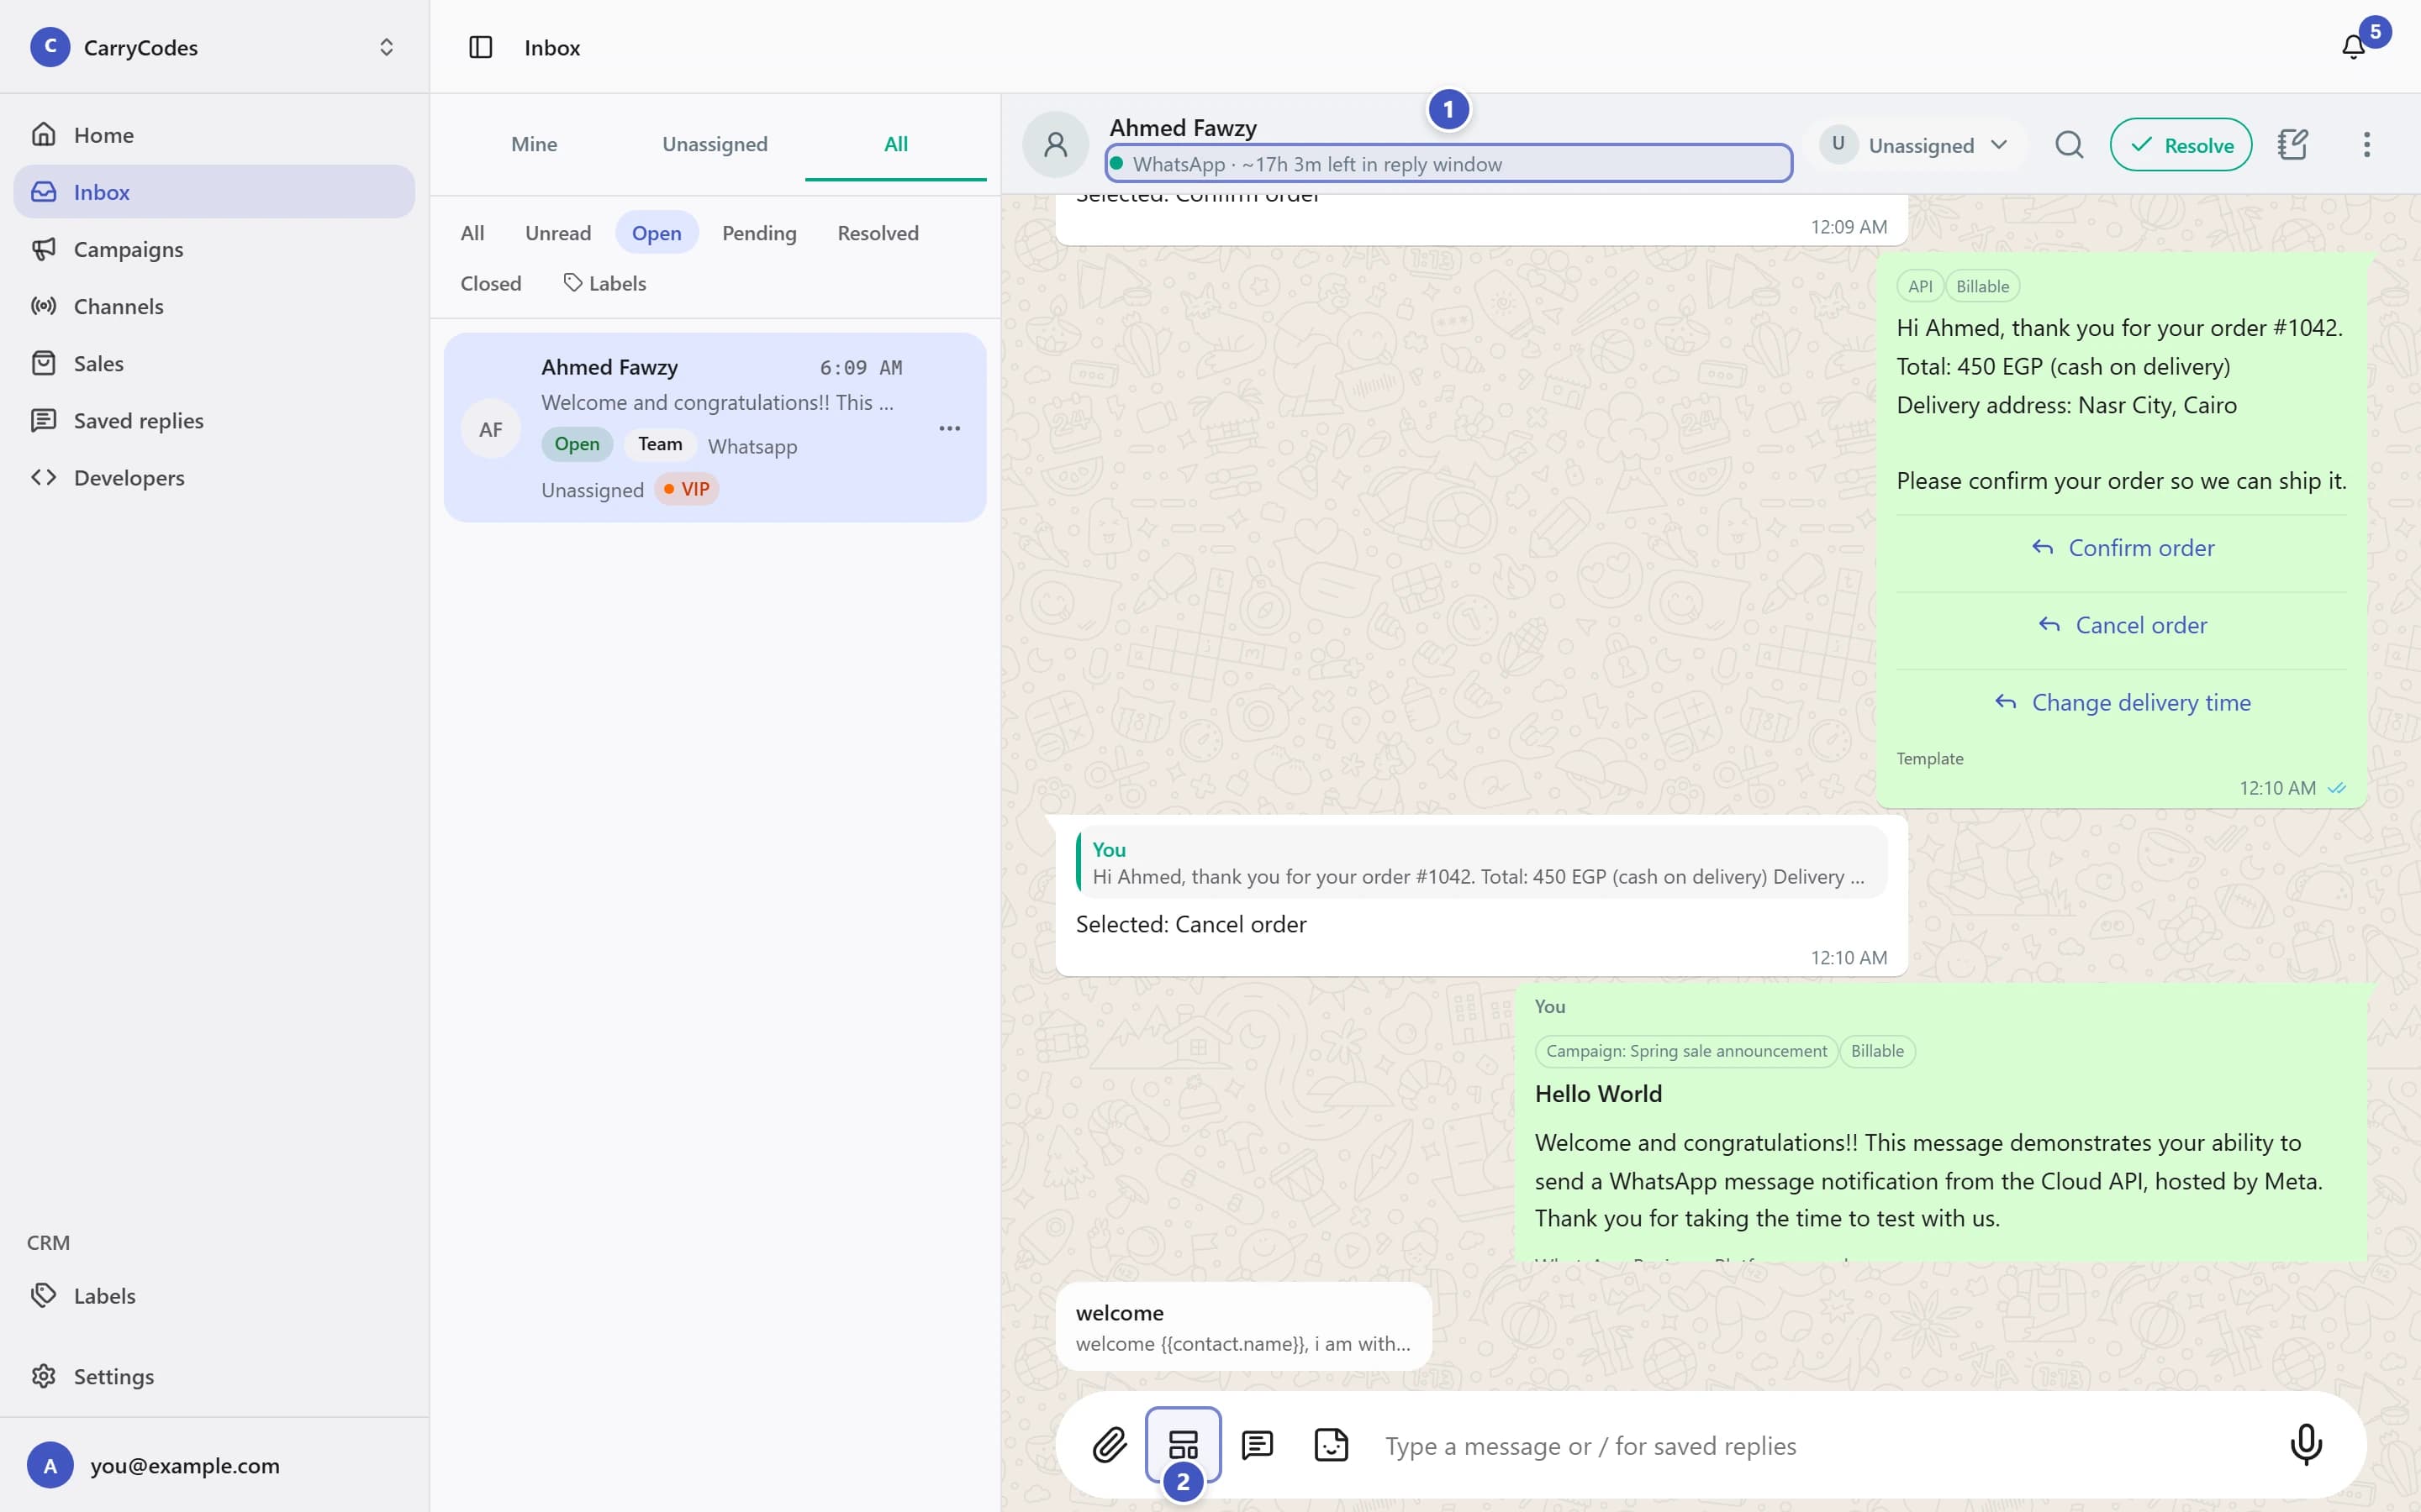Open the three-dot menu on Ahmed Fawzy row

click(x=949, y=428)
